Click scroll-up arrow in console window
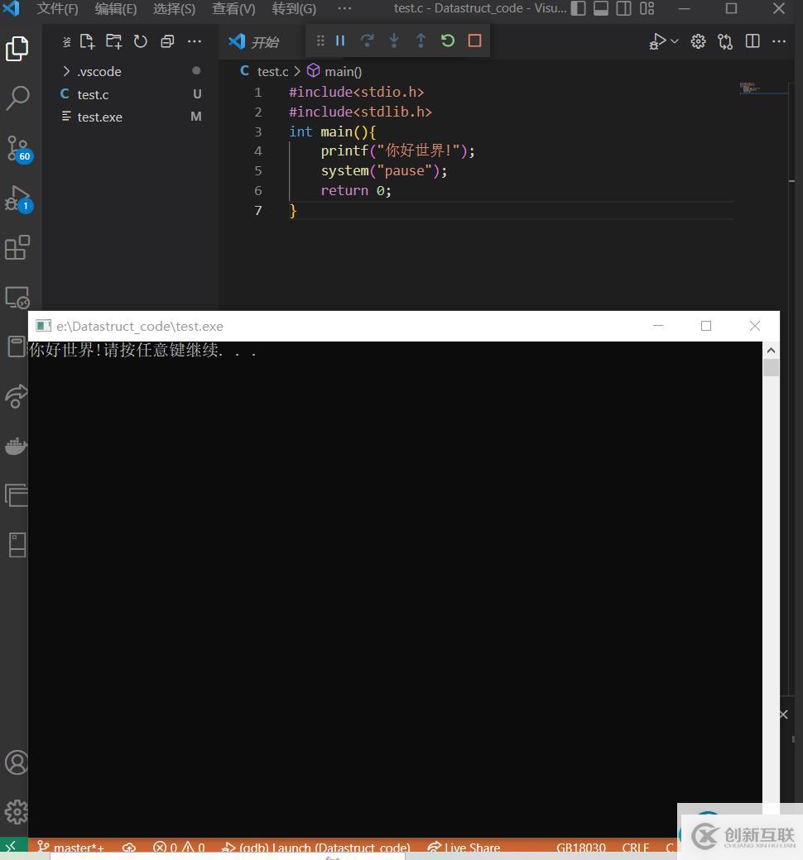Screen dimensions: 803x860 (771, 350)
